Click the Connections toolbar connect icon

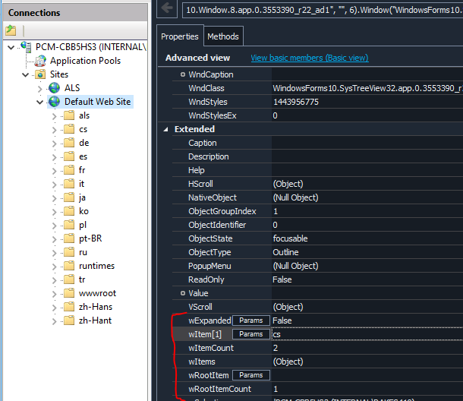pyautogui.click(x=11, y=31)
